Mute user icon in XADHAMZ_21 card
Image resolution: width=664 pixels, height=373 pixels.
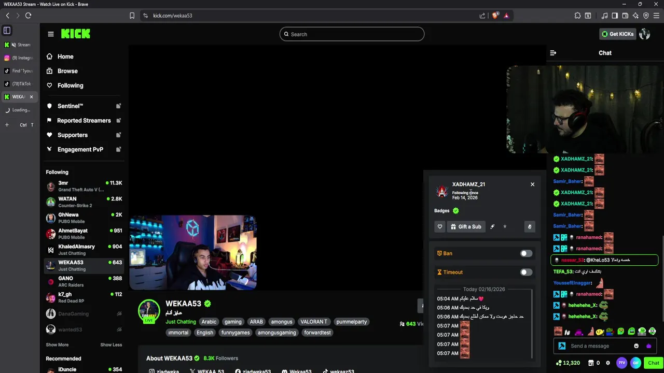point(530,226)
